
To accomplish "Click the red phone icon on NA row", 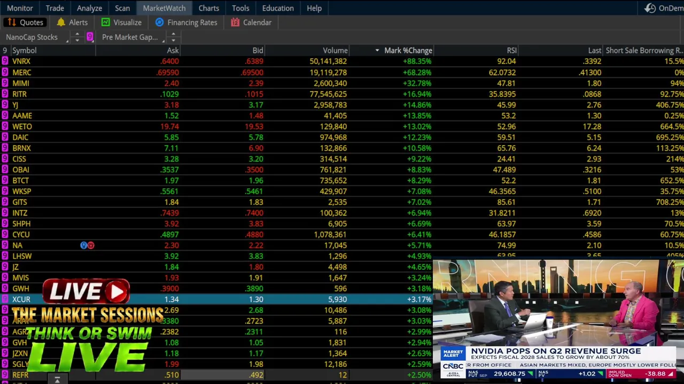I will [x=90, y=245].
